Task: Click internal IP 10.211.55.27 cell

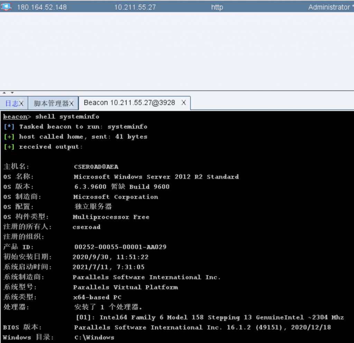Action: 135,7
